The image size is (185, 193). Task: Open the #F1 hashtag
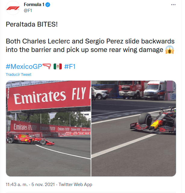tap(70, 66)
